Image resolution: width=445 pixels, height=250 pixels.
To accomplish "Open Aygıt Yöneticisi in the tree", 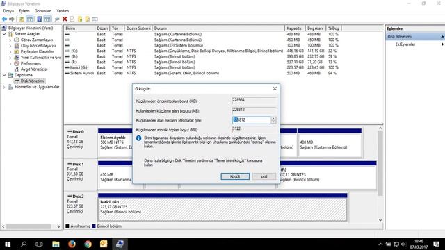I will pyautogui.click(x=34, y=69).
